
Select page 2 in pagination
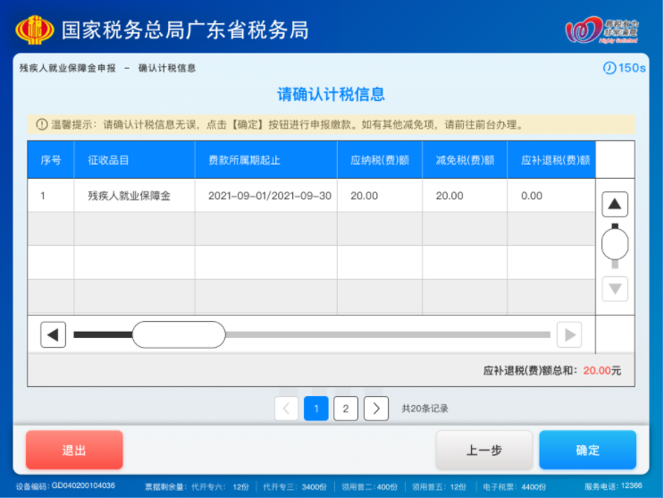(x=346, y=409)
